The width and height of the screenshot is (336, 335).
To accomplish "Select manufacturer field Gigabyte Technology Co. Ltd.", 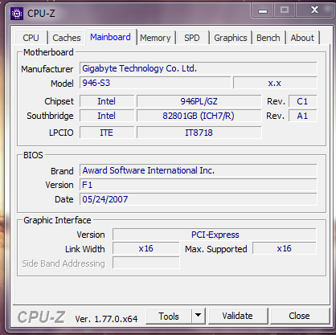I will [x=199, y=68].
